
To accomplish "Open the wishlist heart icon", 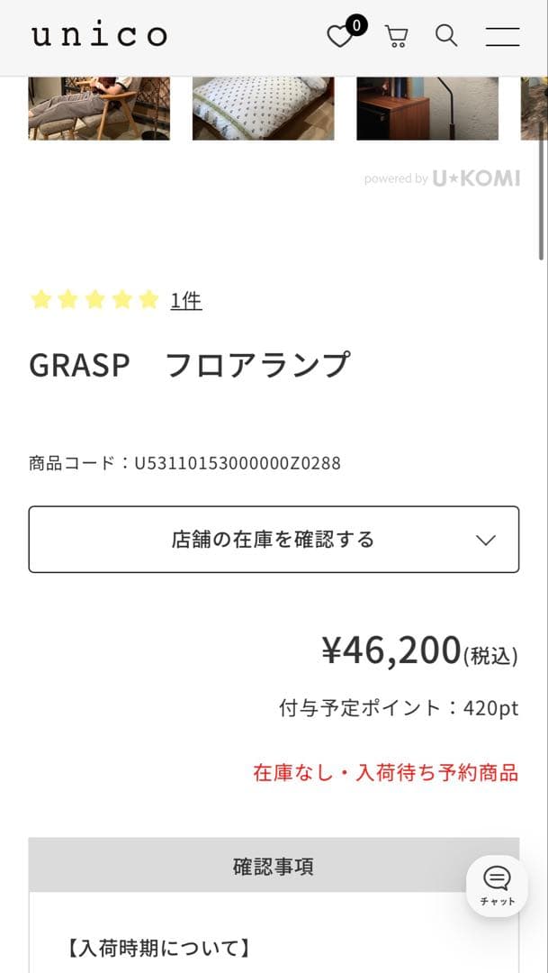I will (340, 36).
